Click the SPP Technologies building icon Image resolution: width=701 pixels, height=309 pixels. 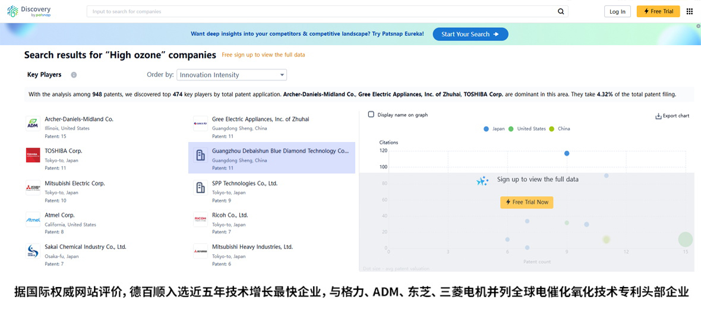click(x=200, y=187)
